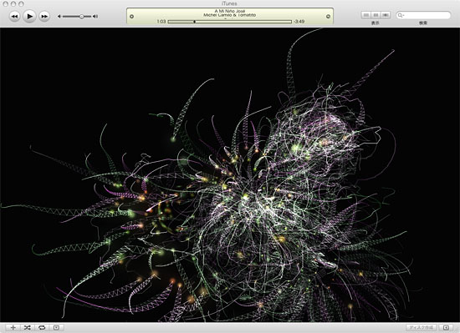Switch to grouped album view

(376, 15)
